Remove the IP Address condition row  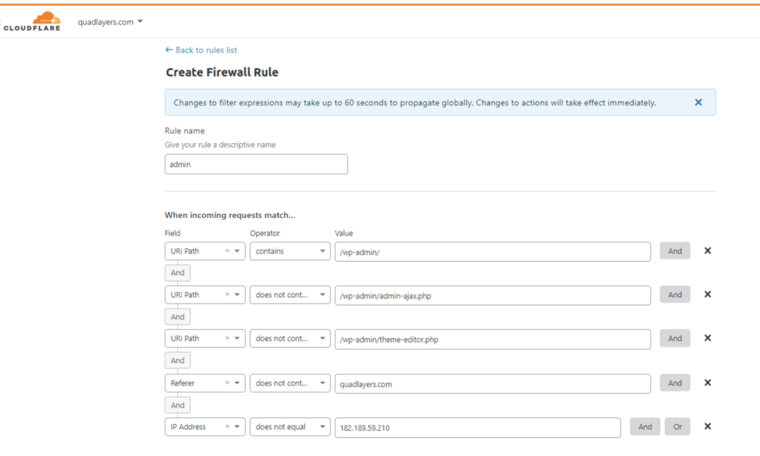coord(707,426)
